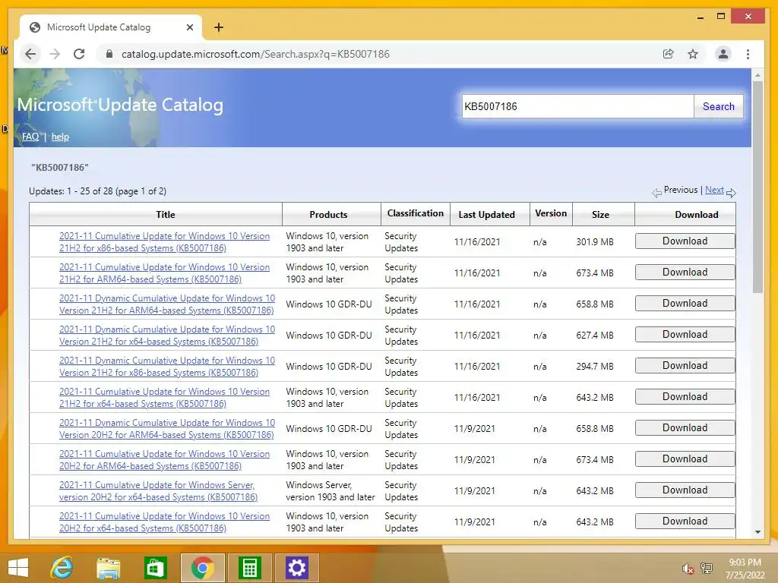Sort results by the Products column
Image resolution: width=778 pixels, height=583 pixels.
coord(328,215)
